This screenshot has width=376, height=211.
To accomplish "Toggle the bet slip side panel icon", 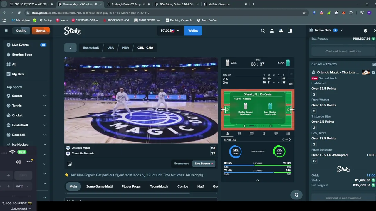I will (x=290, y=30).
